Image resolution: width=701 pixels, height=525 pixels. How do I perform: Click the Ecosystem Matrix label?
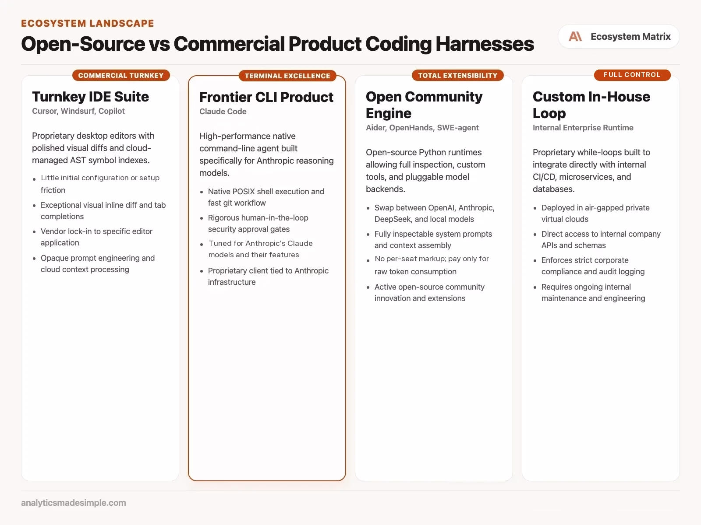[x=630, y=36]
